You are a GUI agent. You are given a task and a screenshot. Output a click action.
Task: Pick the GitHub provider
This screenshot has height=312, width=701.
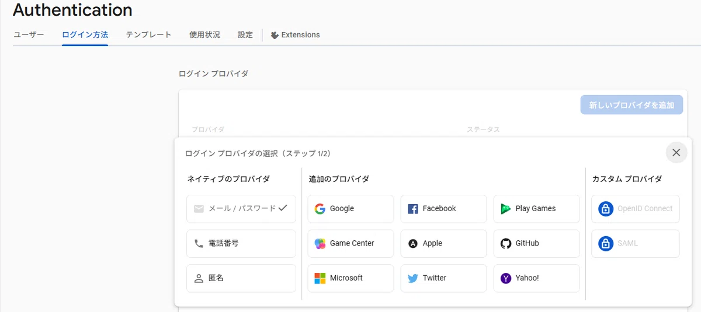click(536, 244)
